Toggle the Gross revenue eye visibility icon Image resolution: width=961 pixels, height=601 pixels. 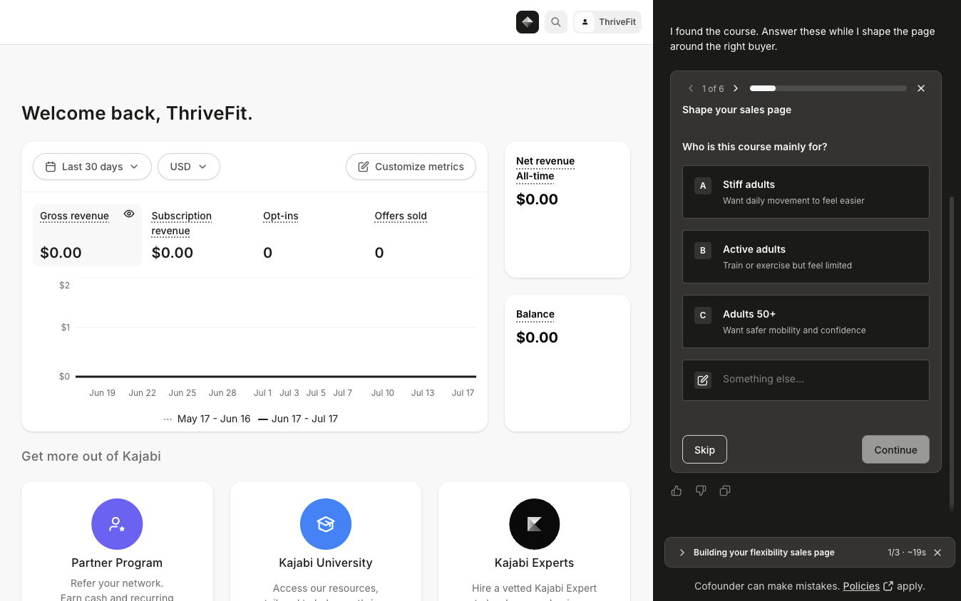129,214
